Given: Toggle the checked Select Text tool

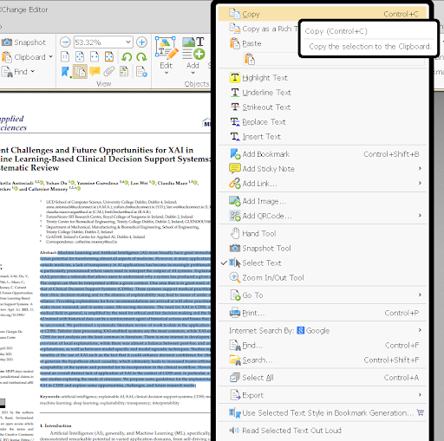Looking at the screenshot, I should (x=323, y=263).
